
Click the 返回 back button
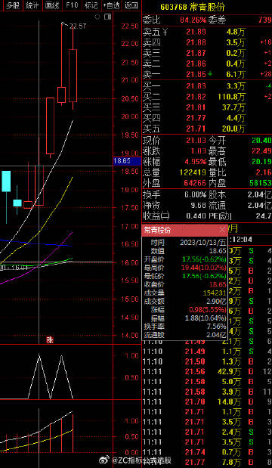(x=131, y=5)
